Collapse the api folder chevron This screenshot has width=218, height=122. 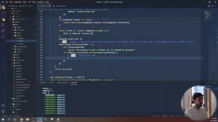tap(12, 24)
